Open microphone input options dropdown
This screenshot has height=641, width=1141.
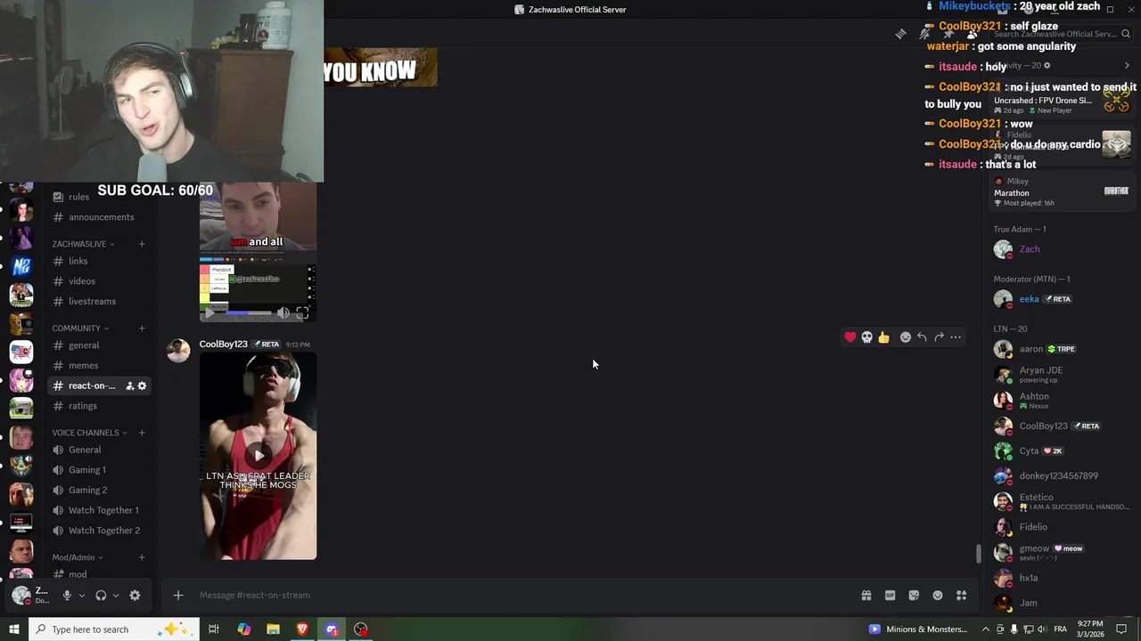pos(82,596)
